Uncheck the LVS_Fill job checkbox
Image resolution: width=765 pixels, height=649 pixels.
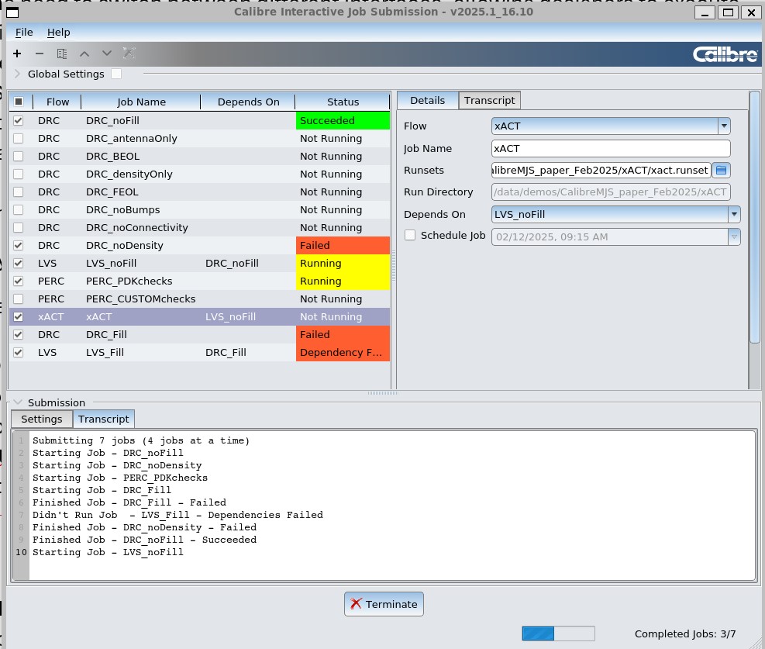pos(19,352)
